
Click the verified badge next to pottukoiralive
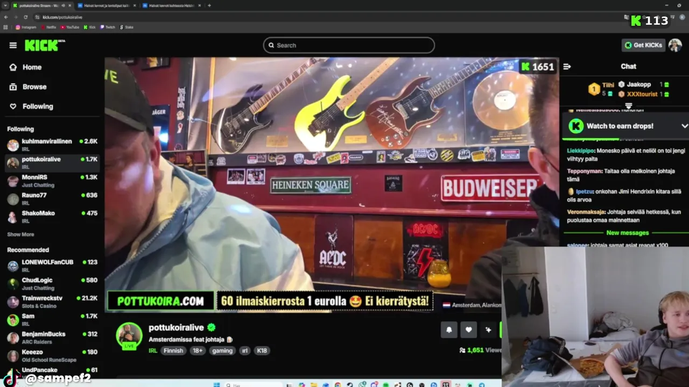click(x=212, y=327)
